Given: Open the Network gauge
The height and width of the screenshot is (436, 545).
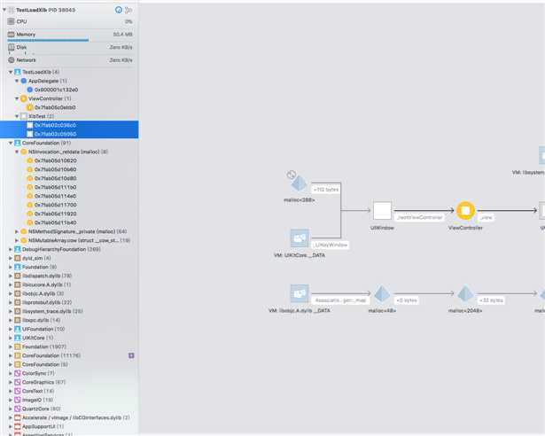Looking at the screenshot, I should click(69, 60).
